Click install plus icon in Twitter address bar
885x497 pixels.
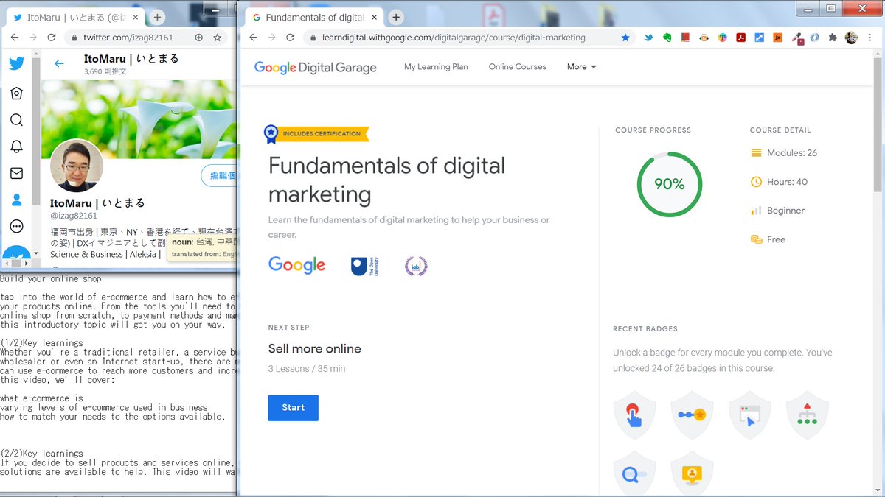coord(198,38)
